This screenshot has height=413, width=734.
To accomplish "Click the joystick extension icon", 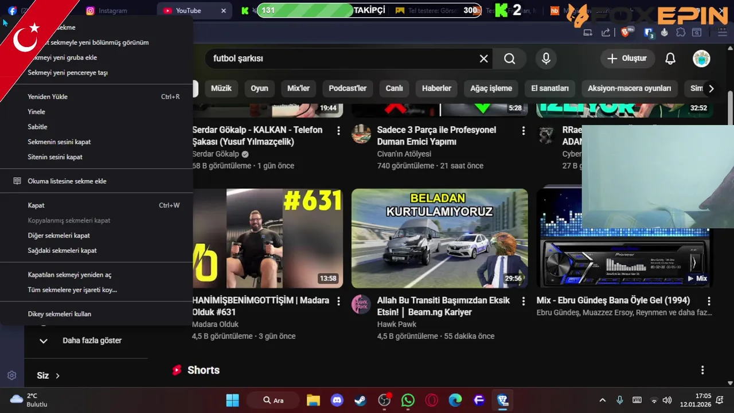I will click(665, 33).
